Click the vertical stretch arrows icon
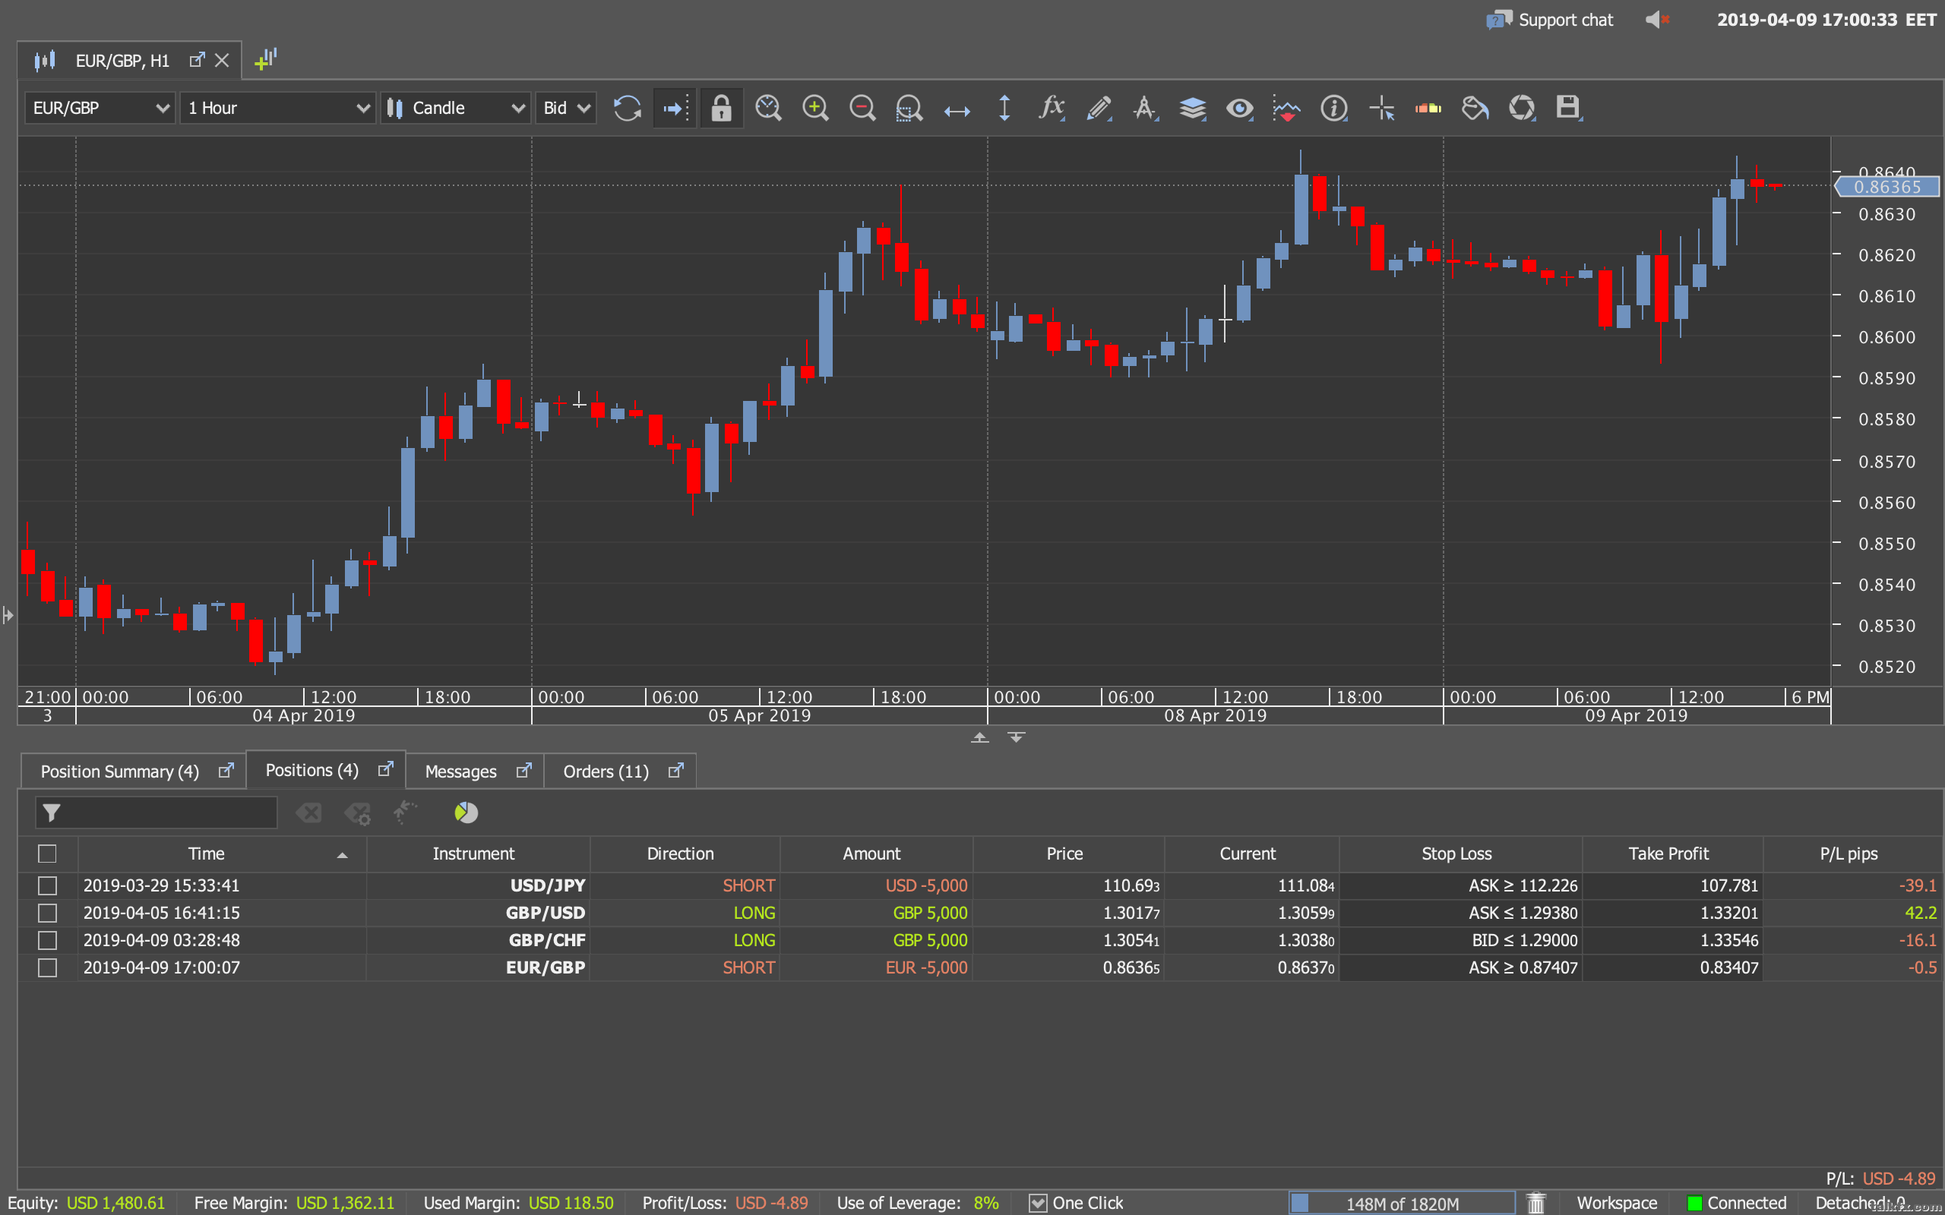Image resolution: width=1945 pixels, height=1215 pixels. (1004, 108)
